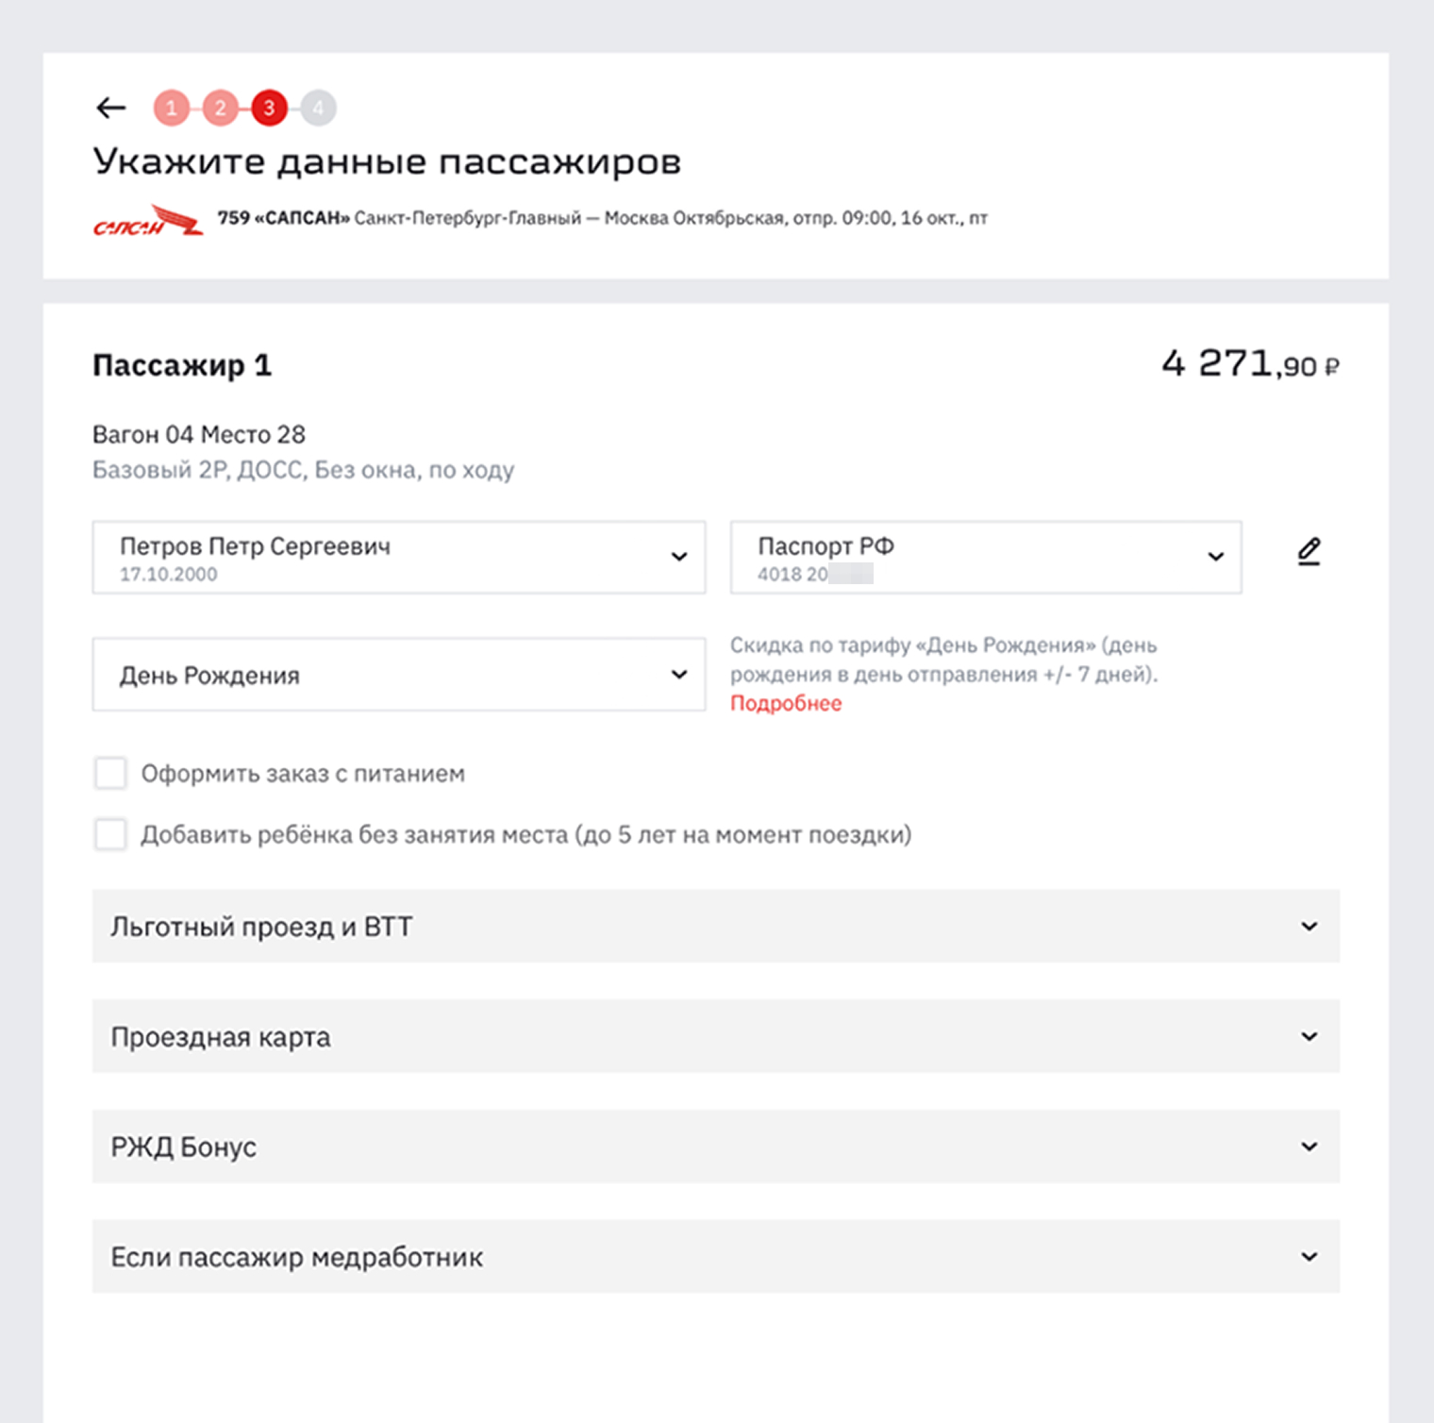Go to step 2 circle
This screenshot has width=1434, height=1423.
click(221, 108)
